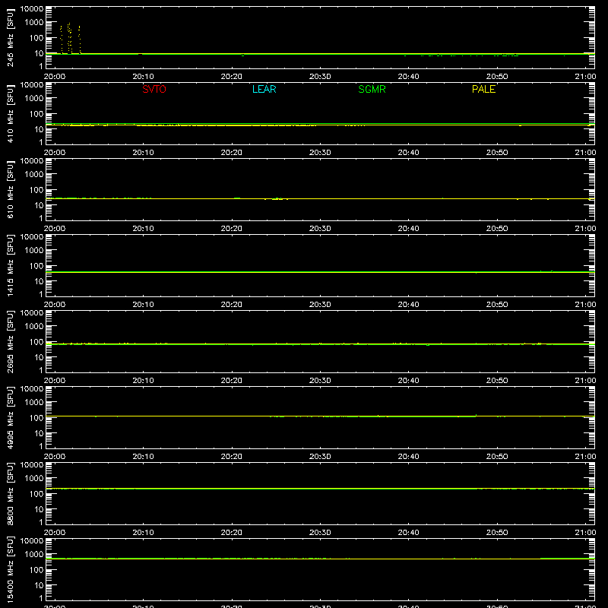Select the 15400 MHz [SFU] axis title
Image resolution: width=608 pixels, height=608 pixels.
click(10, 569)
